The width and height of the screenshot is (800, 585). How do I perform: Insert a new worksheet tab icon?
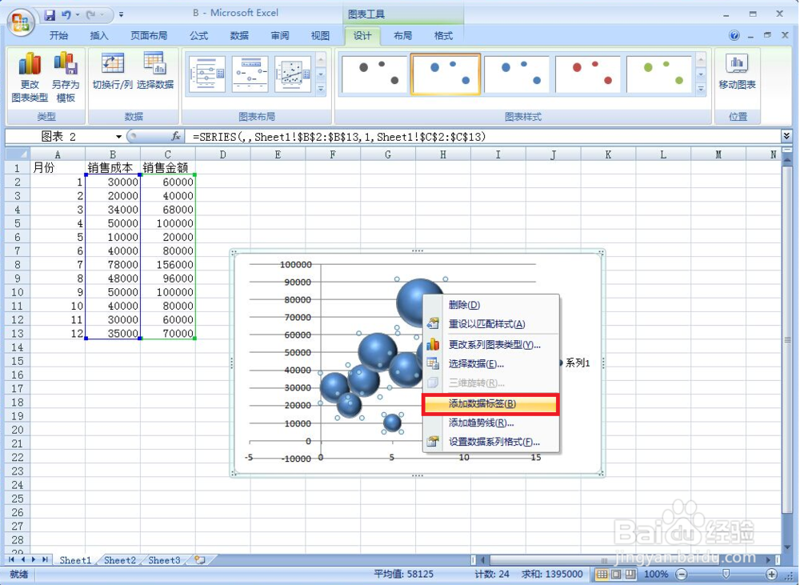[200, 560]
